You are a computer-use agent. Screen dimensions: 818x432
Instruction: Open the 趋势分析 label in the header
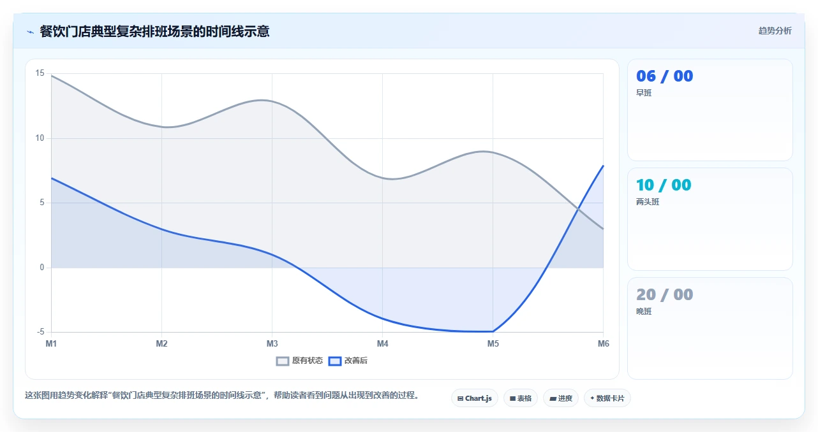pyautogui.click(x=775, y=31)
